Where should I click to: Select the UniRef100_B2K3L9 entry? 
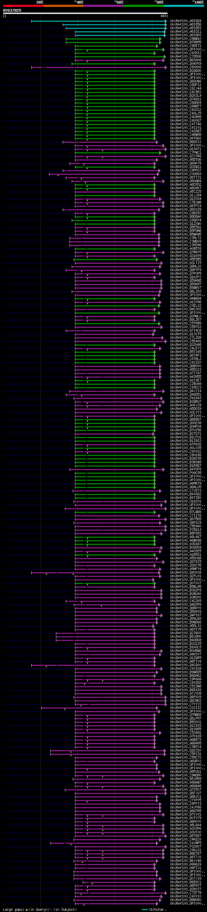(x=186, y=95)
